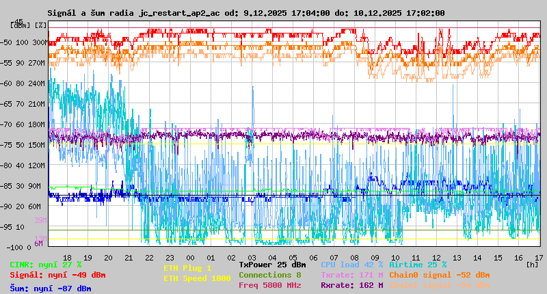Viewport: 547px width, 294px height.
Task: Click the '-50 100 300M' y-axis label
Action: pos(23,42)
